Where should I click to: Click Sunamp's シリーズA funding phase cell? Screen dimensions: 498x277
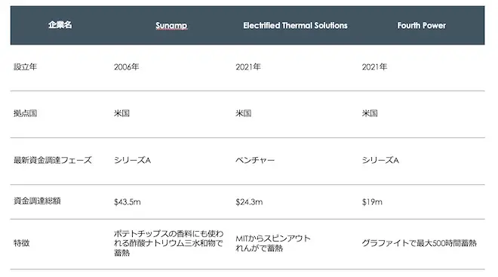point(132,160)
